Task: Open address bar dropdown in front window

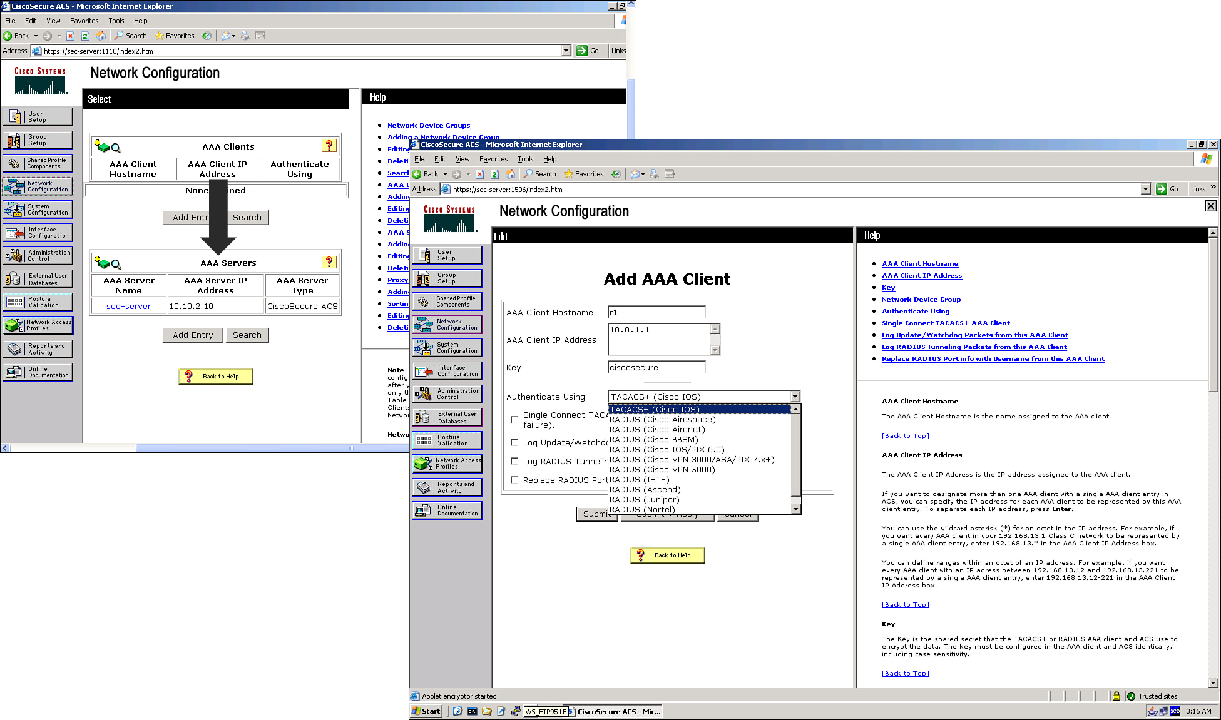Action: [1145, 189]
